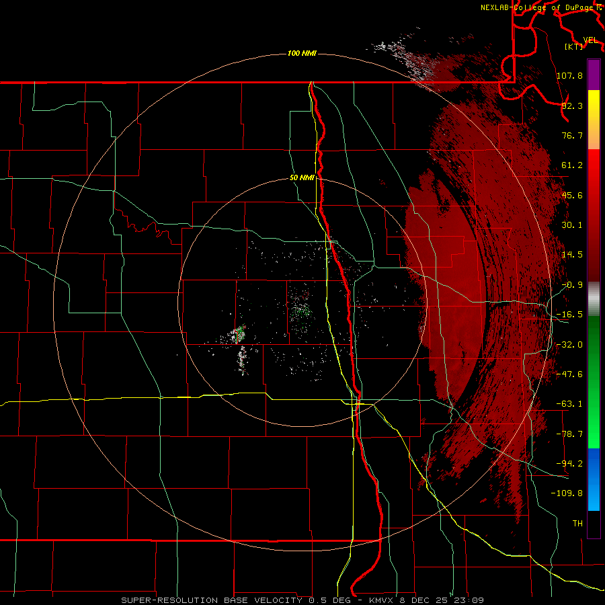The height and width of the screenshot is (605, 605).
Task: Click the 76.7 value on velocity scale
Action: coord(572,135)
